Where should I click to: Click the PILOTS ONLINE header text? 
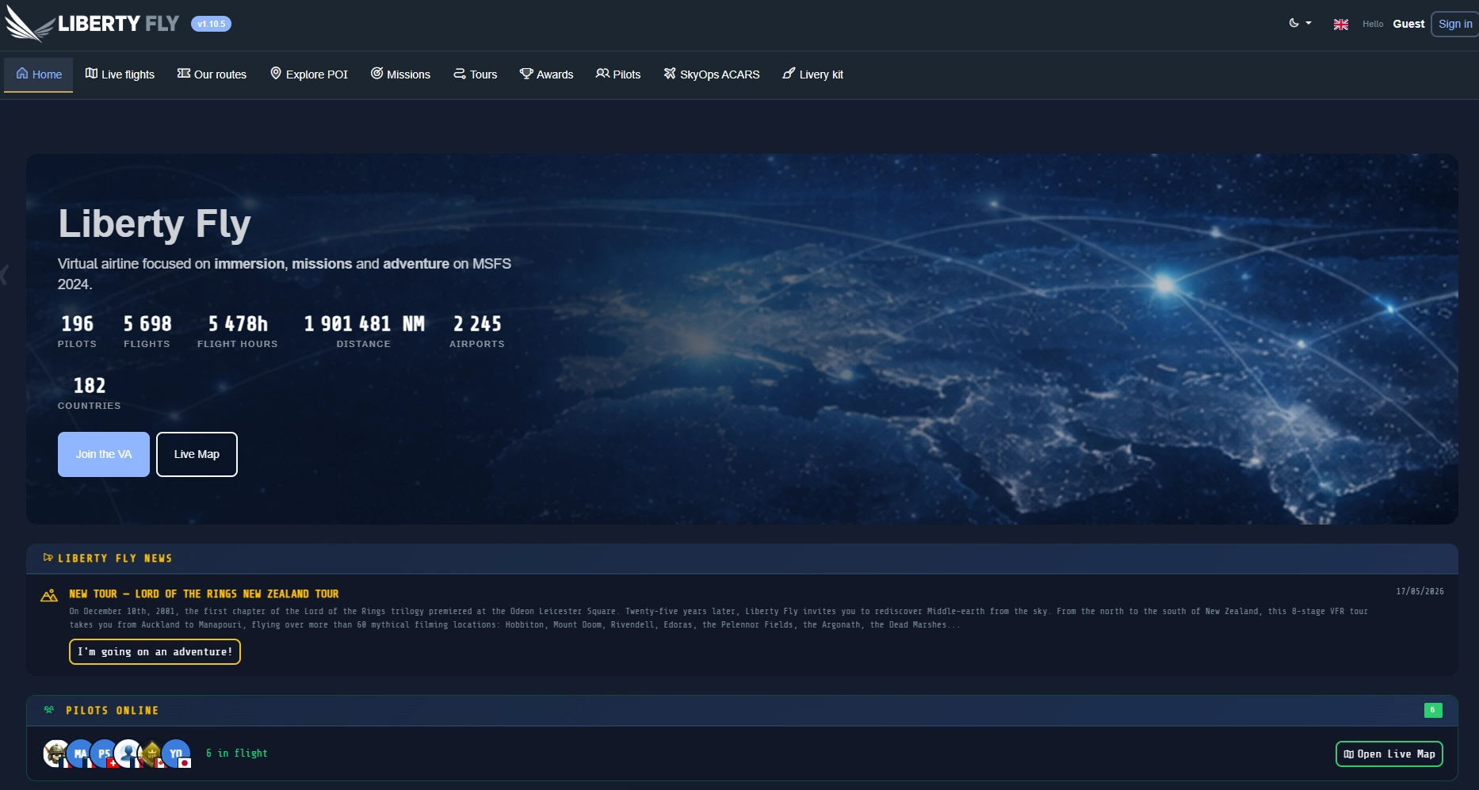(113, 711)
